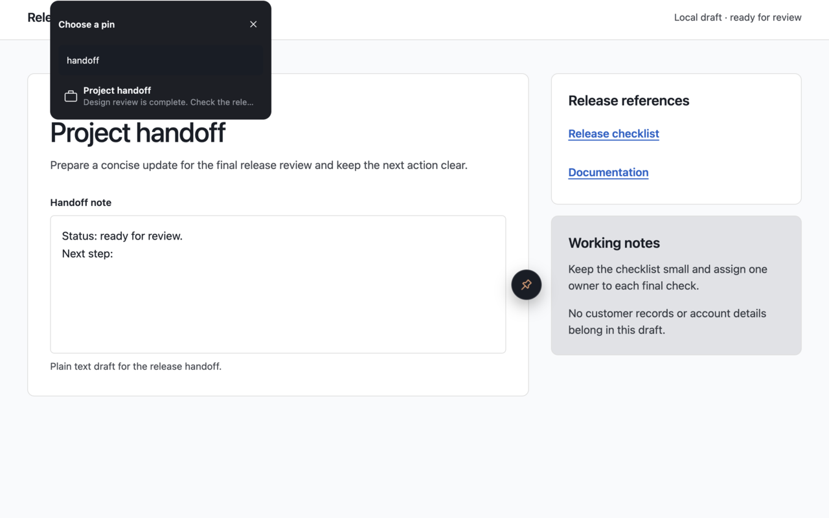Viewport: 829px width, 518px height.
Task: Click the floating pin button
Action: (527, 285)
